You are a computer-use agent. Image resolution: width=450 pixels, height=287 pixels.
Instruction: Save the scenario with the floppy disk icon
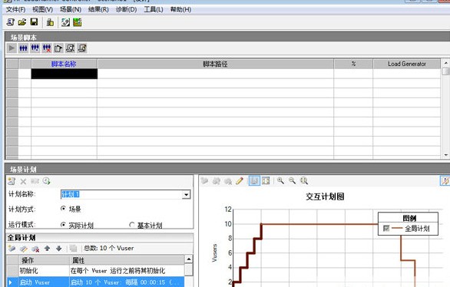pos(34,22)
